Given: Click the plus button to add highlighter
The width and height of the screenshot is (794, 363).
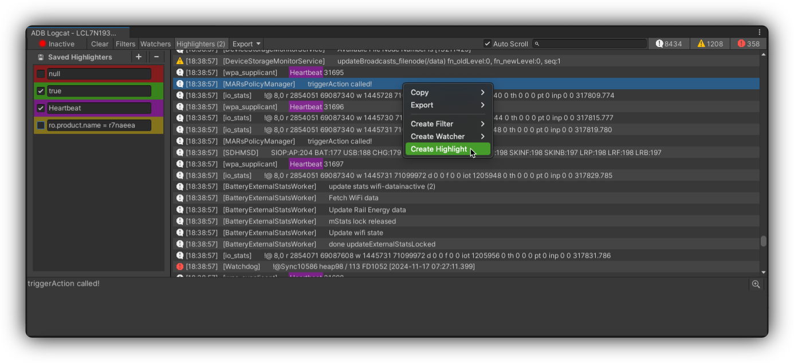Looking at the screenshot, I should click(139, 57).
